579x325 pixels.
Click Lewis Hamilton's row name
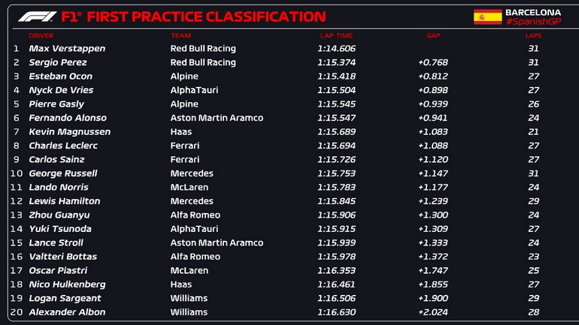coord(64,201)
